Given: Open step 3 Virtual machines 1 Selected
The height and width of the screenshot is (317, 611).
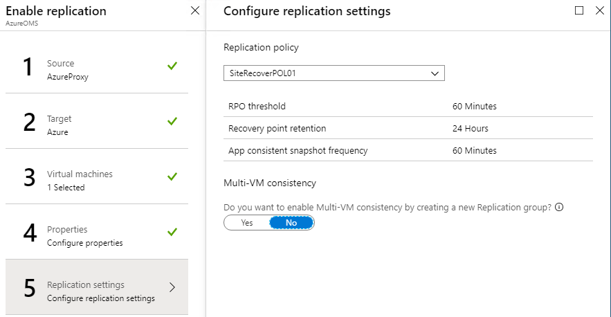Looking at the screenshot, I should click(x=97, y=176).
